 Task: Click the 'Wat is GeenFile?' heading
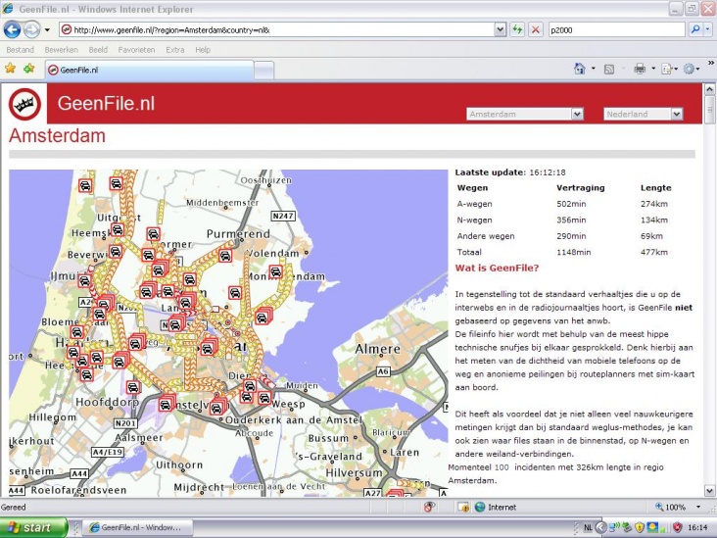[x=497, y=269]
